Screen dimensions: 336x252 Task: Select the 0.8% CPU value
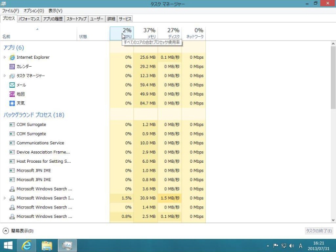127,216
